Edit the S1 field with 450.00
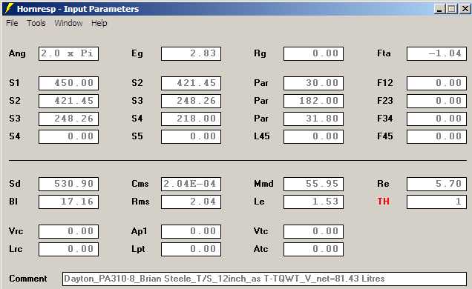Image resolution: width=472 pixels, height=289 pixels. 68,83
